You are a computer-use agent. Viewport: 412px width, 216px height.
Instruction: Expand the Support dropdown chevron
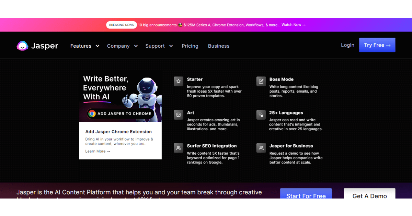tap(171, 46)
